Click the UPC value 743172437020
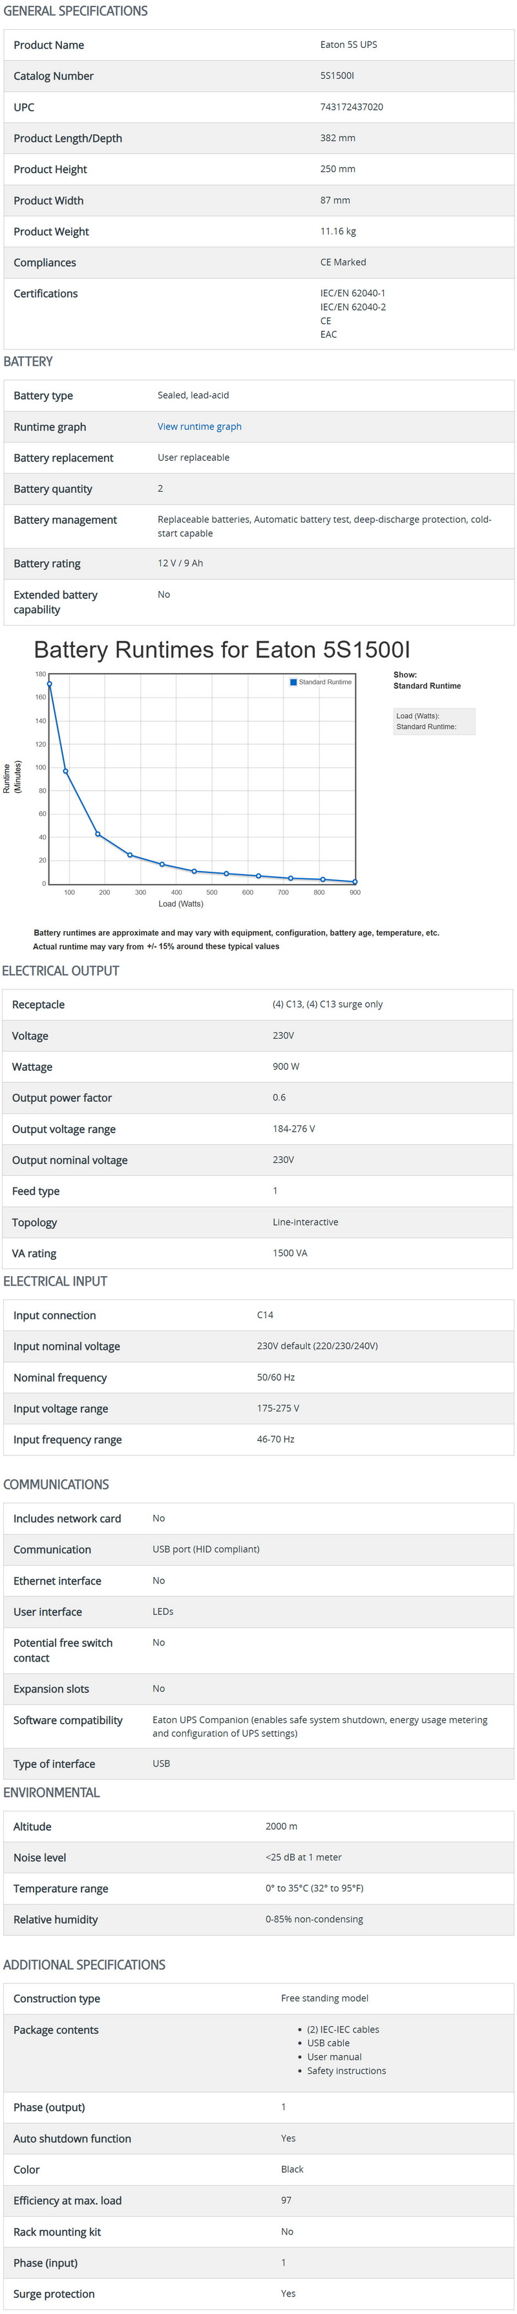The image size is (517, 2314). [x=351, y=107]
